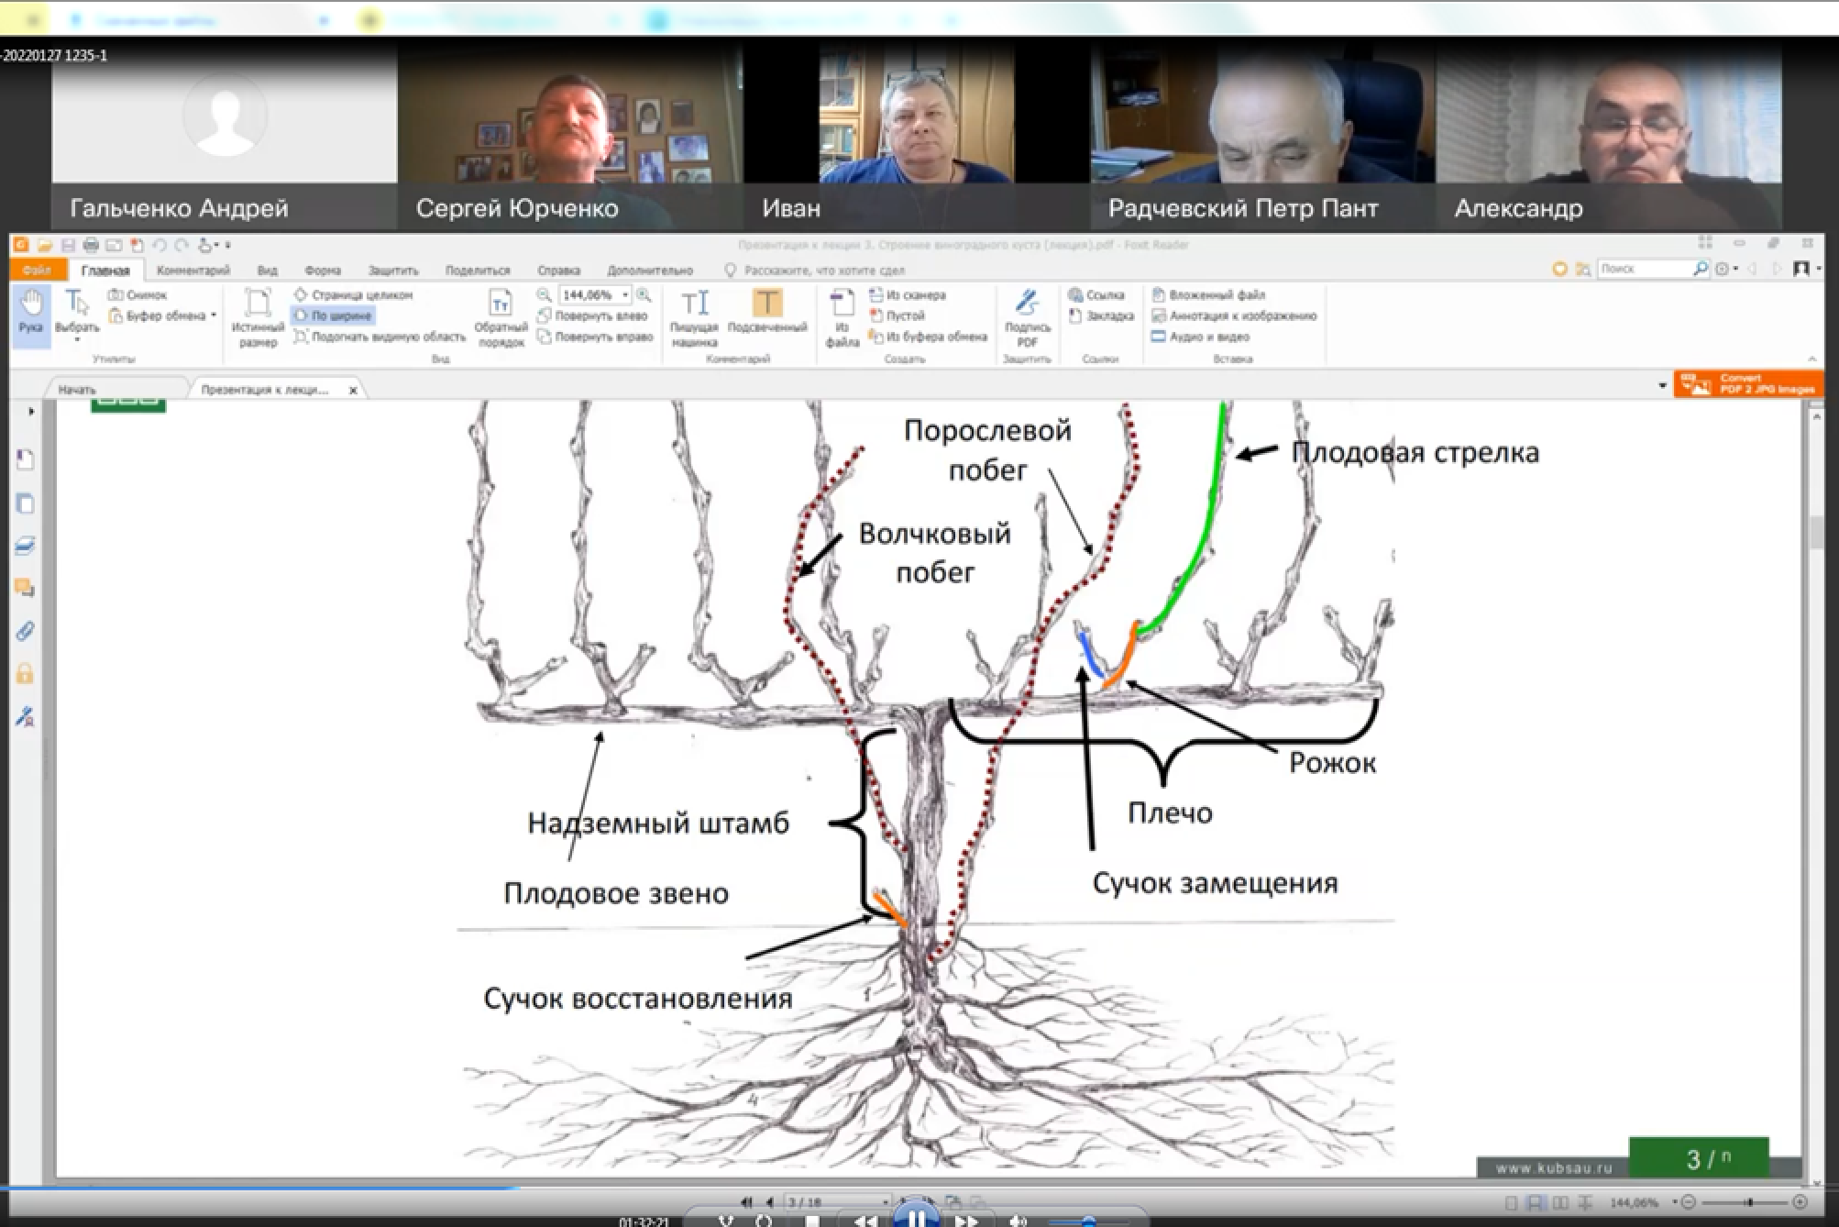Rotate the page left (Повернуть влево)
1839x1227 pixels.
tap(592, 315)
